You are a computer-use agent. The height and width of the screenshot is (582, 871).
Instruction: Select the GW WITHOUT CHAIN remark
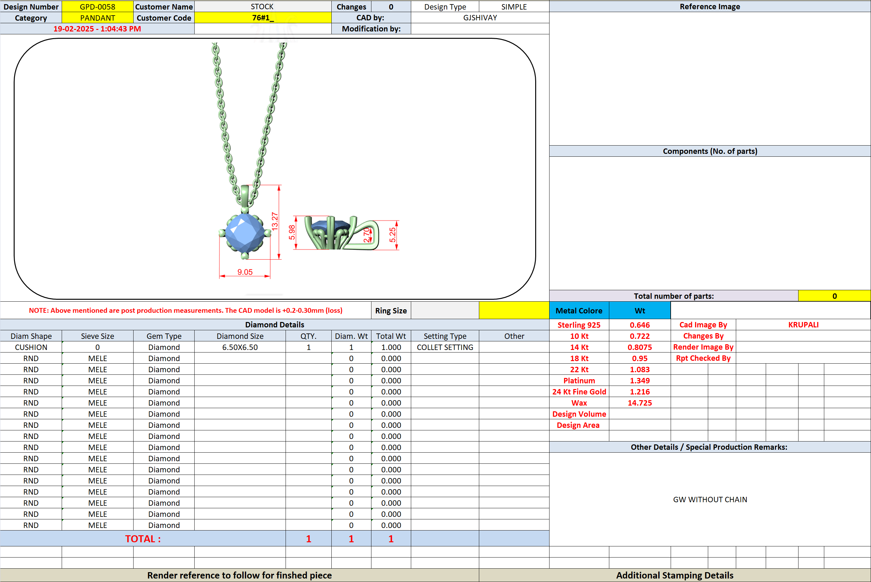(x=710, y=499)
